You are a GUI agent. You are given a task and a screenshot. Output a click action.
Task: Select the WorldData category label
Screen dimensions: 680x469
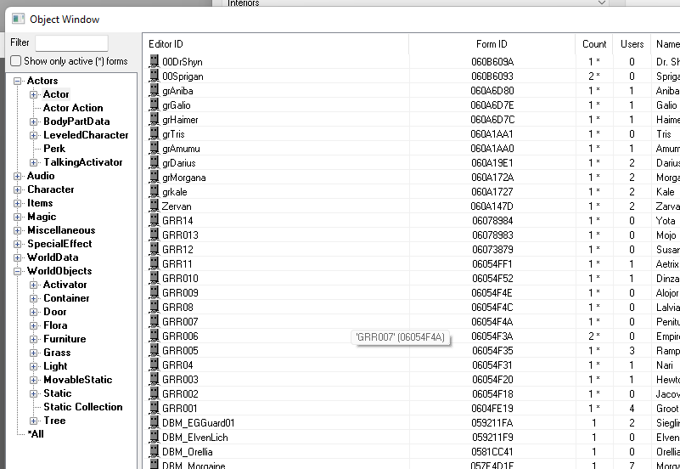(x=53, y=257)
